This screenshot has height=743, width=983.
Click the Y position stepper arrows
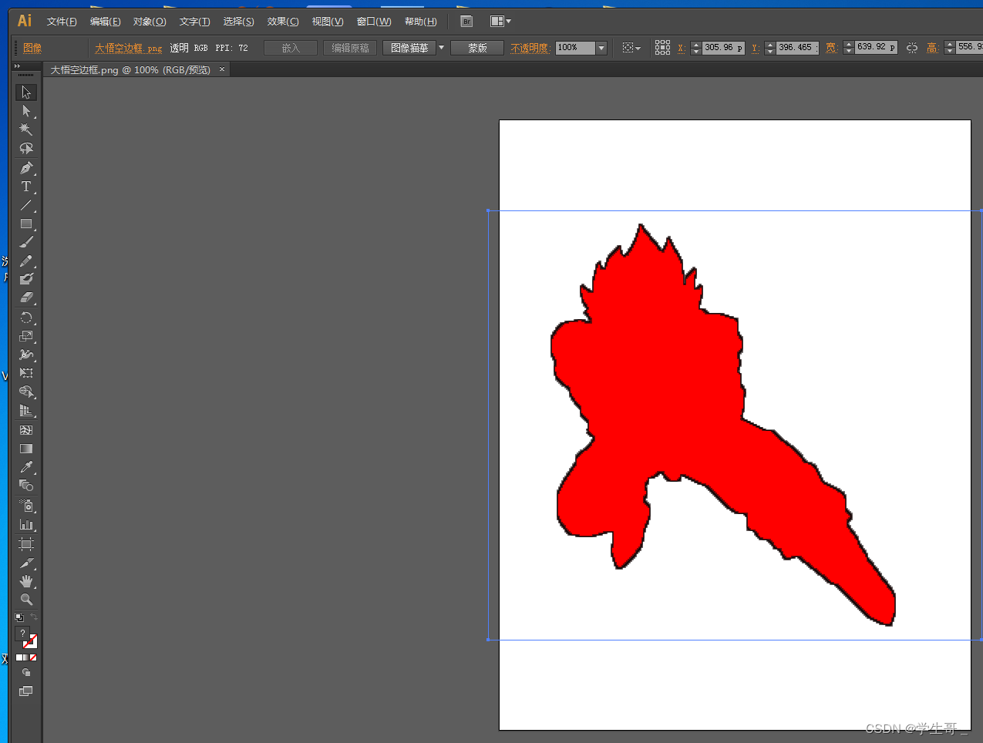pyautogui.click(x=769, y=48)
